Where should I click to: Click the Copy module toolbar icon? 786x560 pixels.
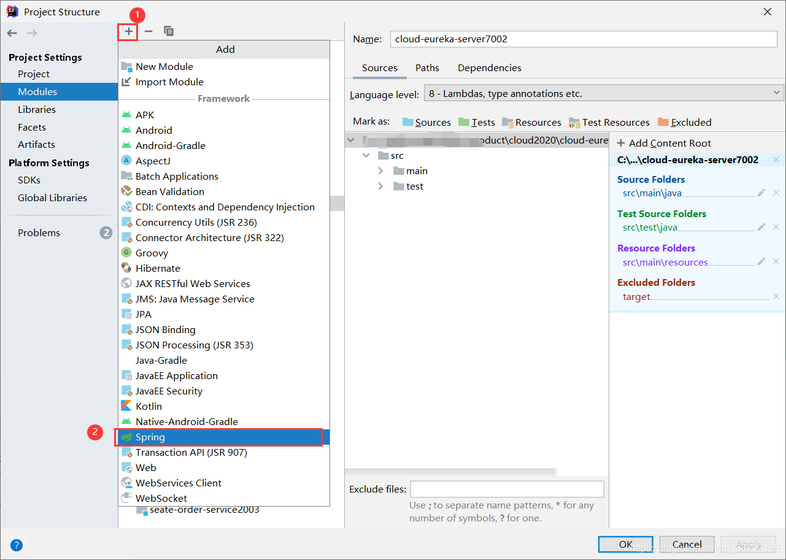[x=169, y=31]
